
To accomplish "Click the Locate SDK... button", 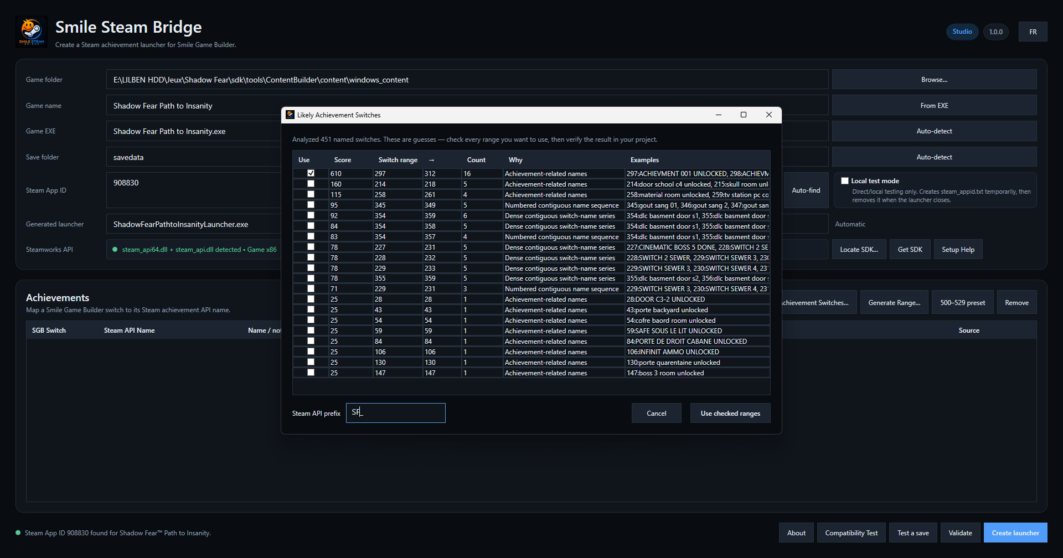I will pyautogui.click(x=859, y=250).
